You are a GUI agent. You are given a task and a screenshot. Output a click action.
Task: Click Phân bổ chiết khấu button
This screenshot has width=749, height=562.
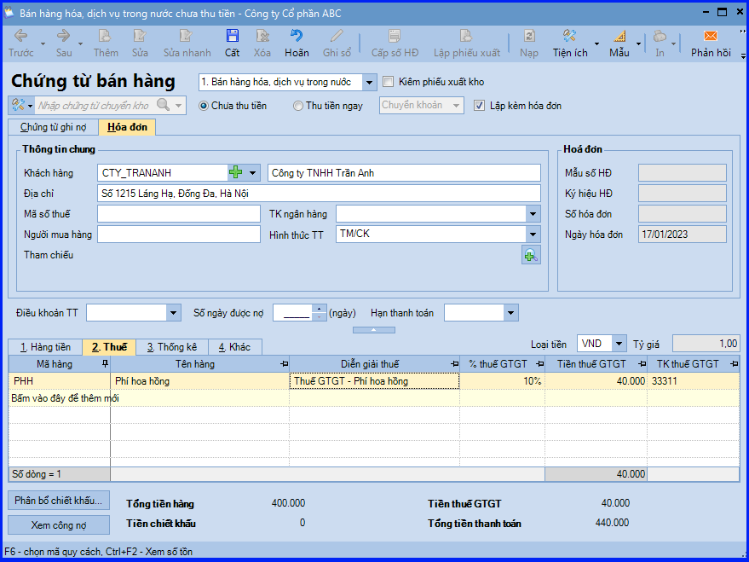tap(59, 501)
